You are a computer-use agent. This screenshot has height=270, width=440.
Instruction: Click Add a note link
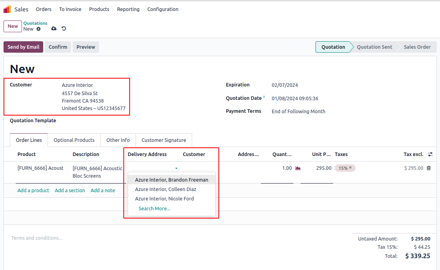click(103, 190)
